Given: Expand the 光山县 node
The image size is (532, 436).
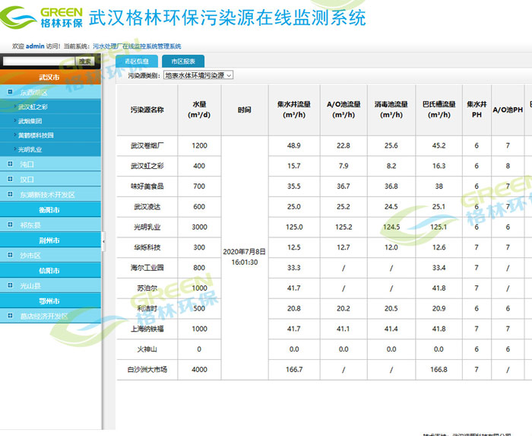Looking at the screenshot, I should tap(10, 285).
